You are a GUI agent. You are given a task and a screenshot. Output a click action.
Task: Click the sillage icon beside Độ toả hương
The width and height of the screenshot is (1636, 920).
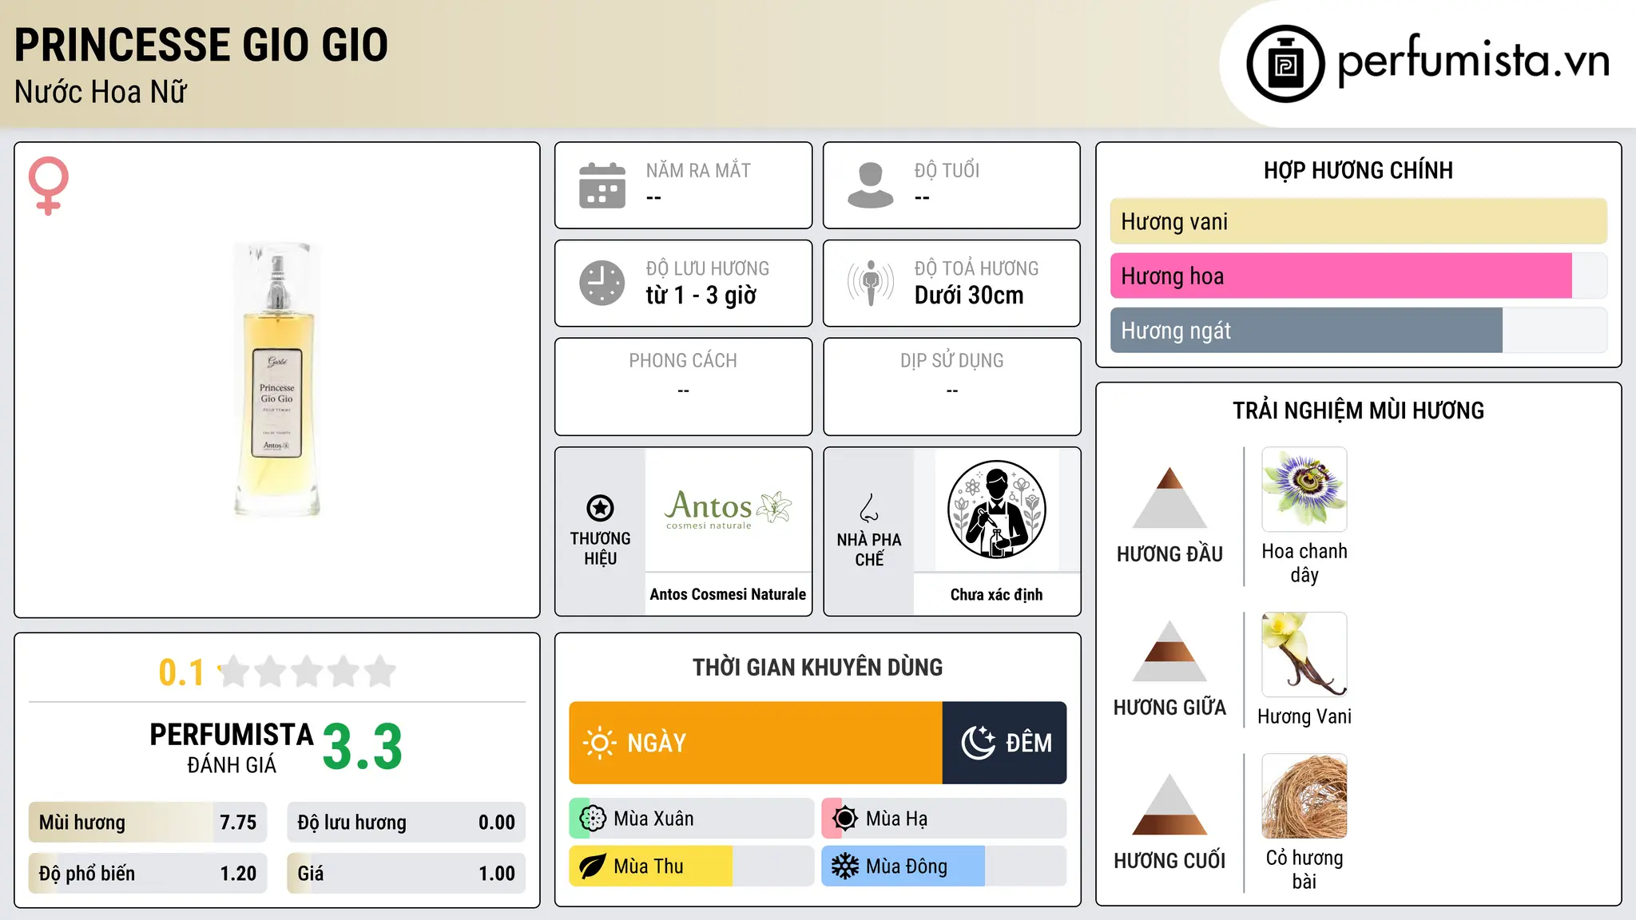pyautogui.click(x=871, y=283)
